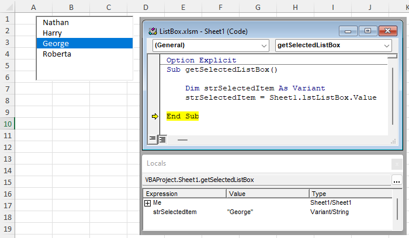Click the code window title bar icon
This screenshot has height=238, width=409.
pos(153,30)
